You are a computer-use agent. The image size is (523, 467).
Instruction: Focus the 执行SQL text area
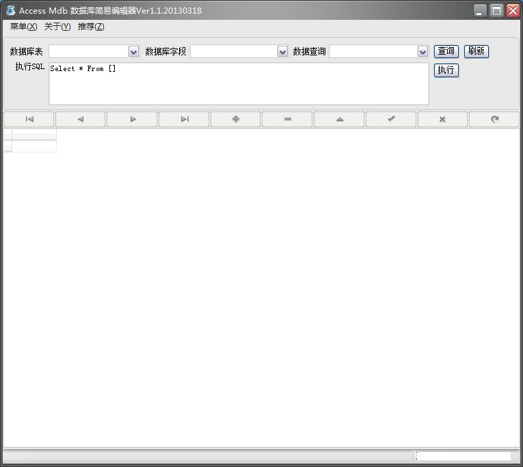coord(239,83)
